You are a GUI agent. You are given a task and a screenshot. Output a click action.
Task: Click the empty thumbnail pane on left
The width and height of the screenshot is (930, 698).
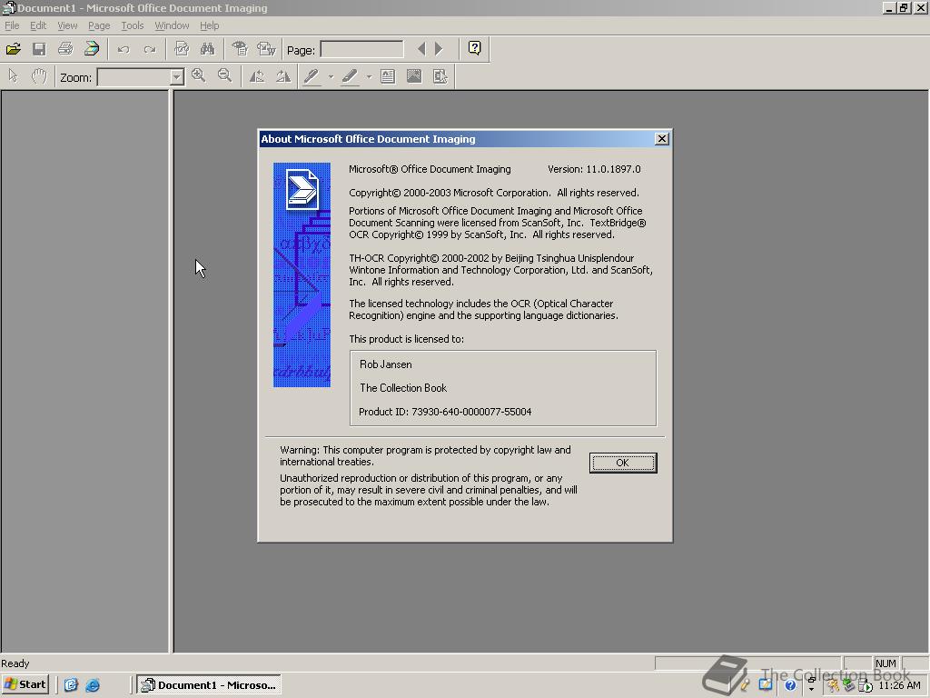pos(84,372)
